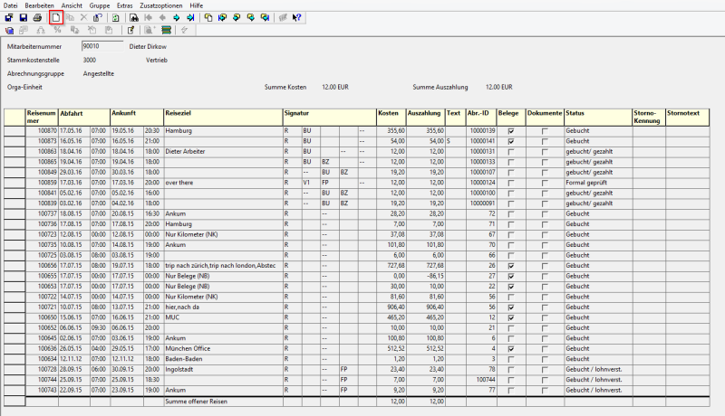This screenshot has width=725, height=416.
Task: Click the Hamburg cell in row 100870
Action: [223, 131]
